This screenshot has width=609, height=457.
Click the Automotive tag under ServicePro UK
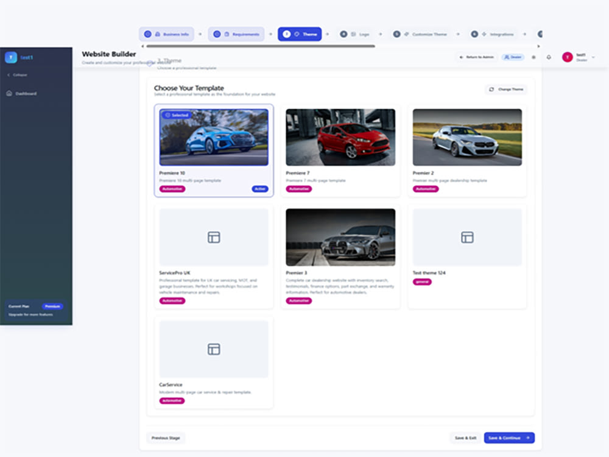point(172,301)
